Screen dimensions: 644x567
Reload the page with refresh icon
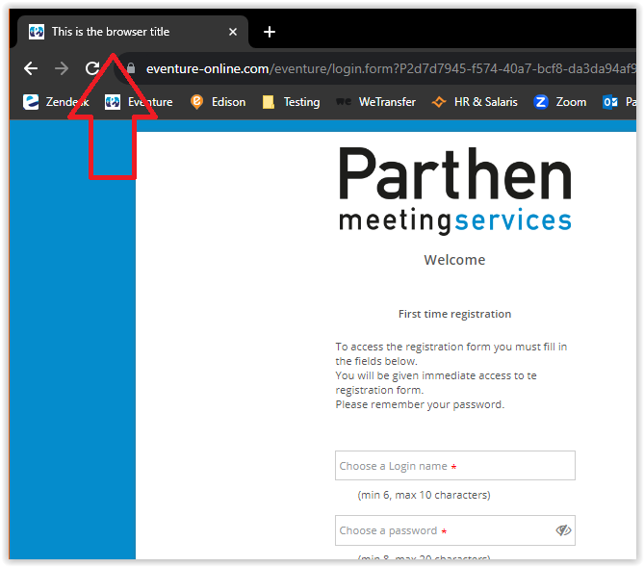click(x=92, y=68)
